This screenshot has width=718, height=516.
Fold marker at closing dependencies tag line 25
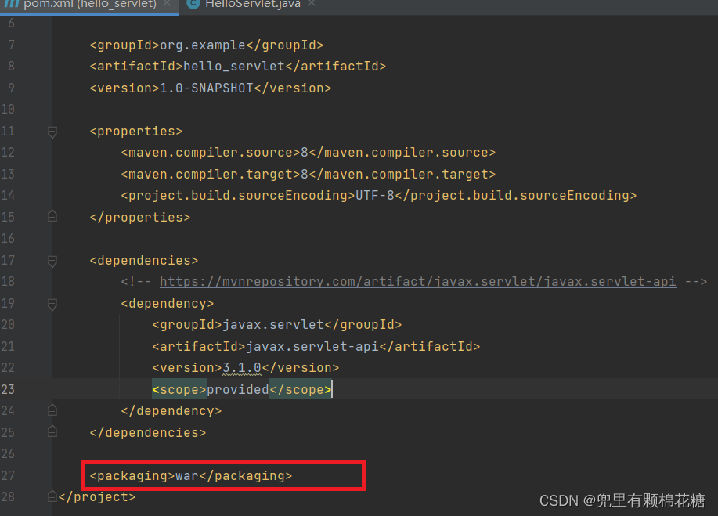coord(52,431)
